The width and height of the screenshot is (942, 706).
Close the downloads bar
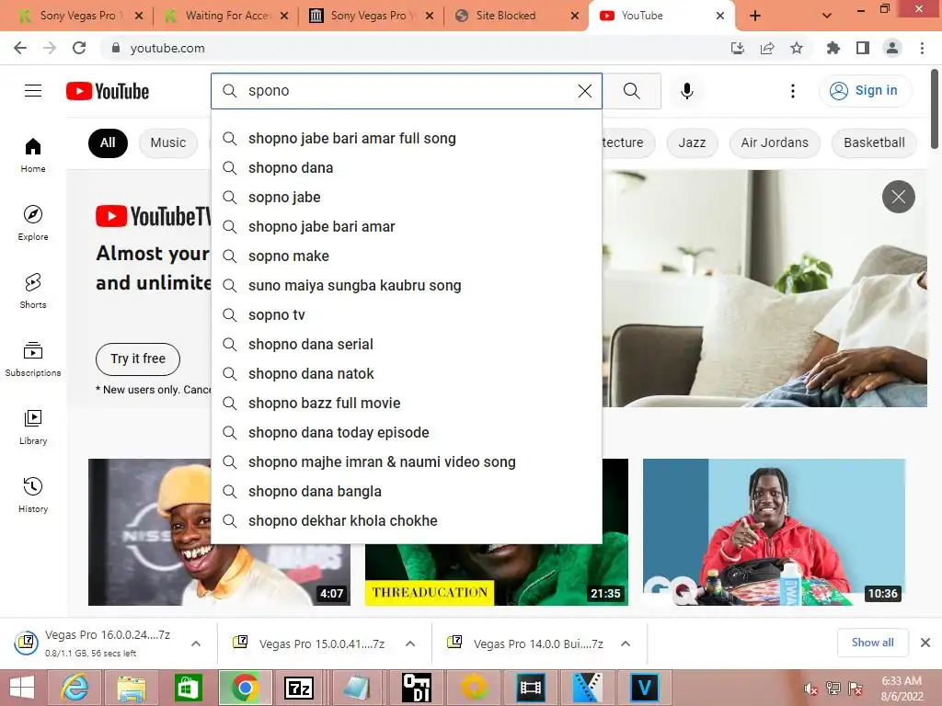pos(925,643)
